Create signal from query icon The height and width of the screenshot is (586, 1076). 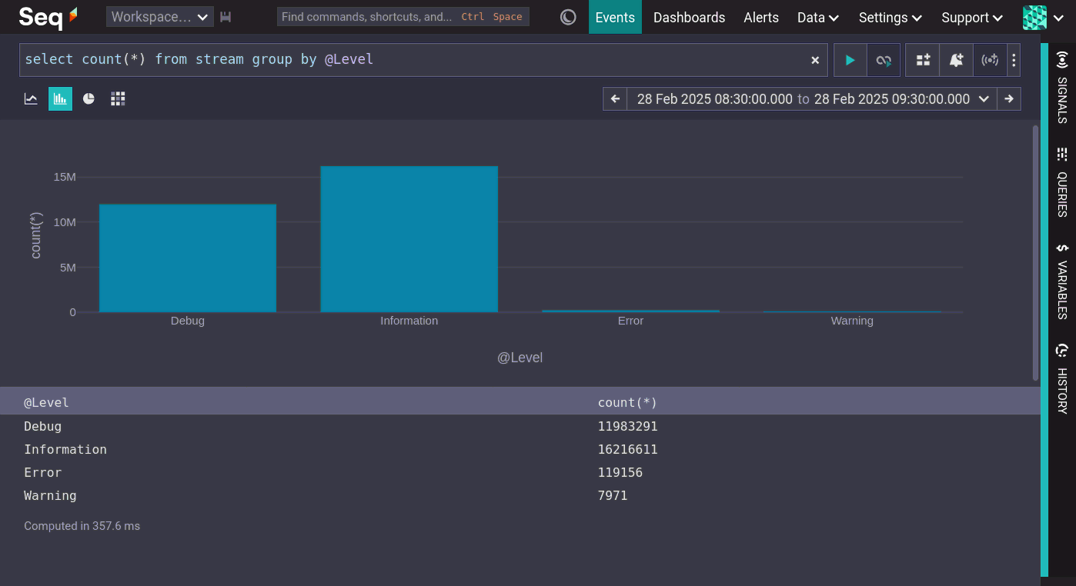[990, 60]
